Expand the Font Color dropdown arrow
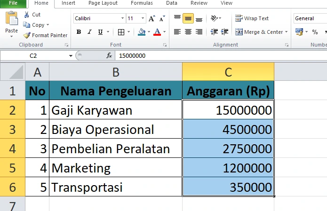Screen dimensions: 327x211 [x=164, y=32]
